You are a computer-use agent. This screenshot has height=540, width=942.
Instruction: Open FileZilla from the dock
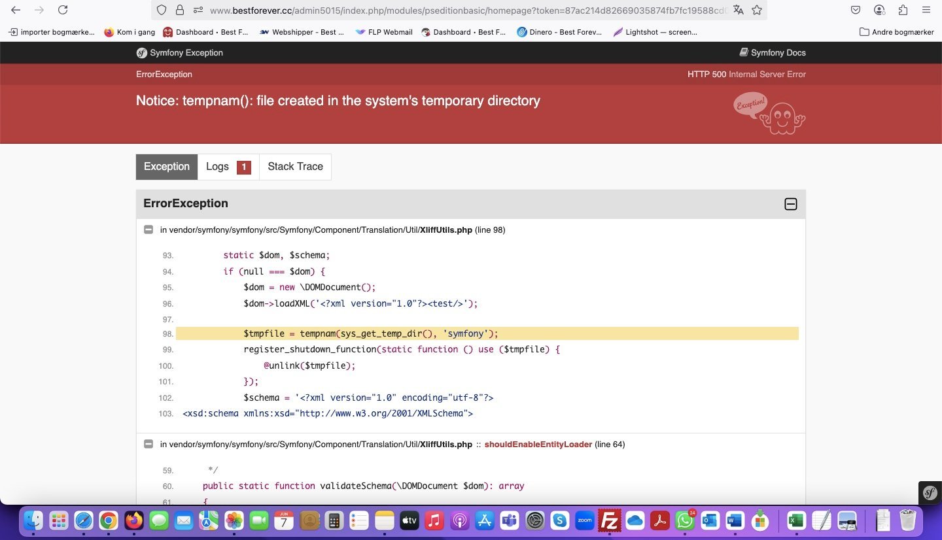[x=610, y=521]
